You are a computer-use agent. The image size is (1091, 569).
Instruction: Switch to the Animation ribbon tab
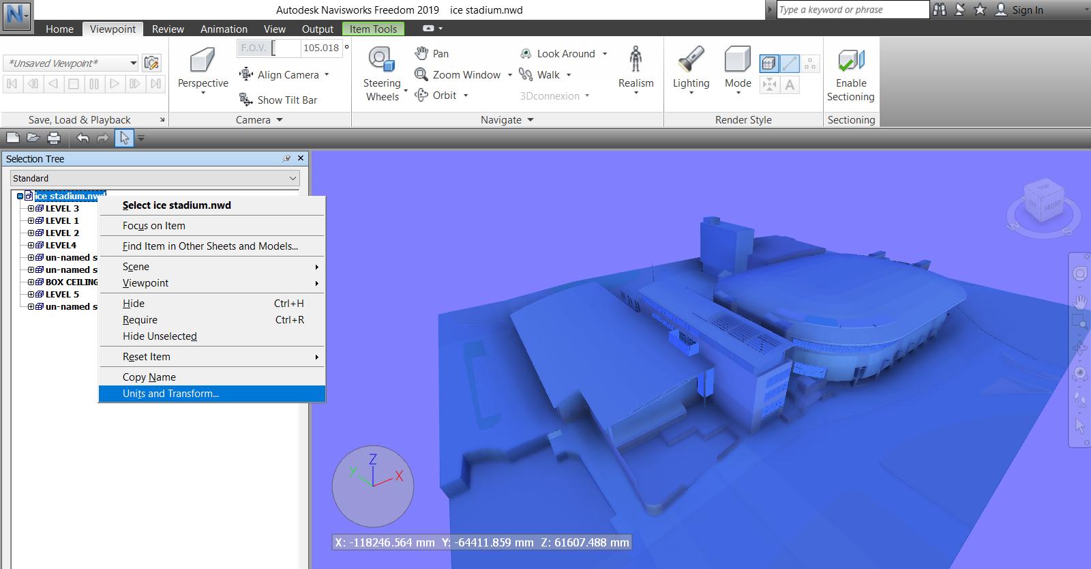pyautogui.click(x=224, y=29)
